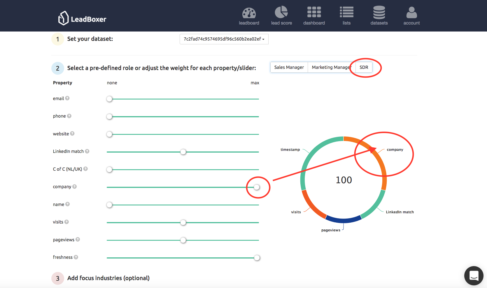487x288 pixels.
Task: Click the company label on the chart
Action: pos(395,150)
